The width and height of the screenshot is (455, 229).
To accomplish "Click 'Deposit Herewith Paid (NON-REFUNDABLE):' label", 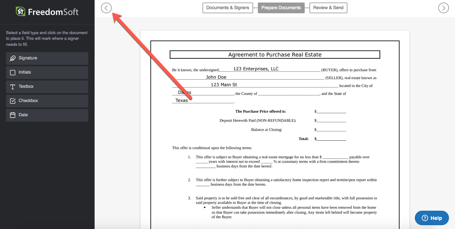I will coord(258,121).
